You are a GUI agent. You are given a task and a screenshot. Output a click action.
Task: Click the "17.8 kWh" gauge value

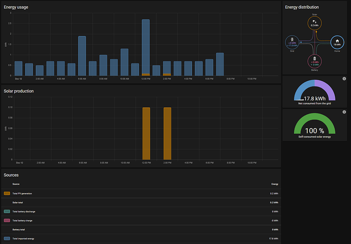(314, 99)
